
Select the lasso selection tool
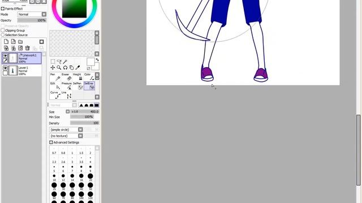coord(59,61)
